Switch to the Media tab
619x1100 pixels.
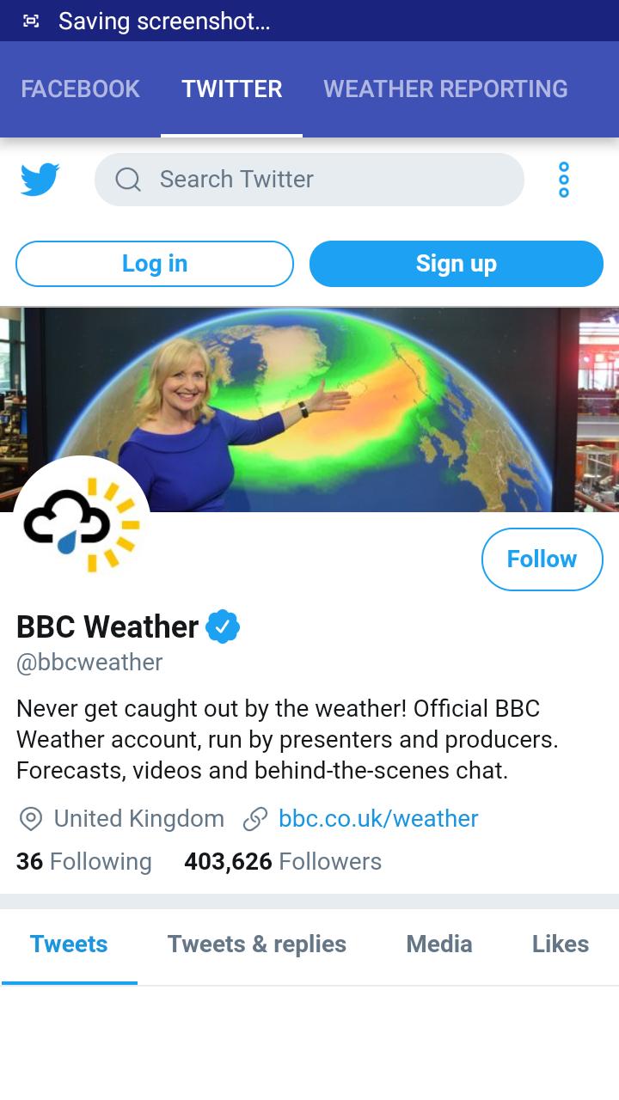[438, 944]
